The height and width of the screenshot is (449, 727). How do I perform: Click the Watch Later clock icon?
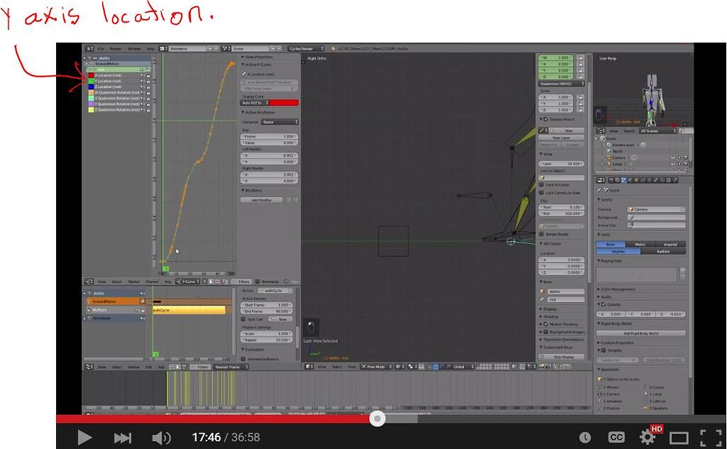pyautogui.click(x=585, y=437)
